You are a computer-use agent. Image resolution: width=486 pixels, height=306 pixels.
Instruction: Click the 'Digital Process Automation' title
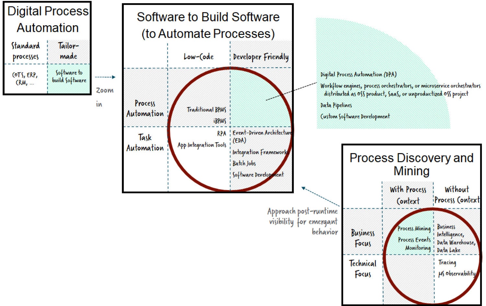48,19
